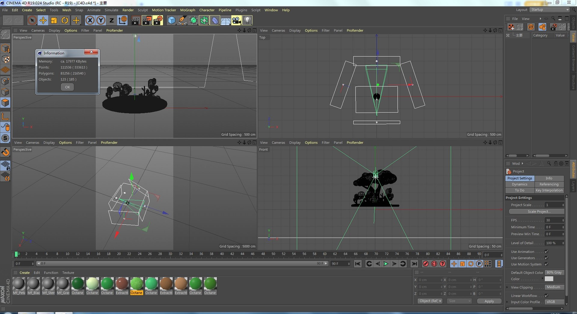The image size is (577, 314).
Task: Click Record Active Objects button
Action: 426,264
